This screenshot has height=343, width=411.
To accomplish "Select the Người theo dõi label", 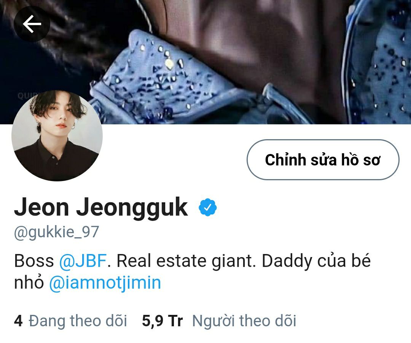I will coord(244,321).
